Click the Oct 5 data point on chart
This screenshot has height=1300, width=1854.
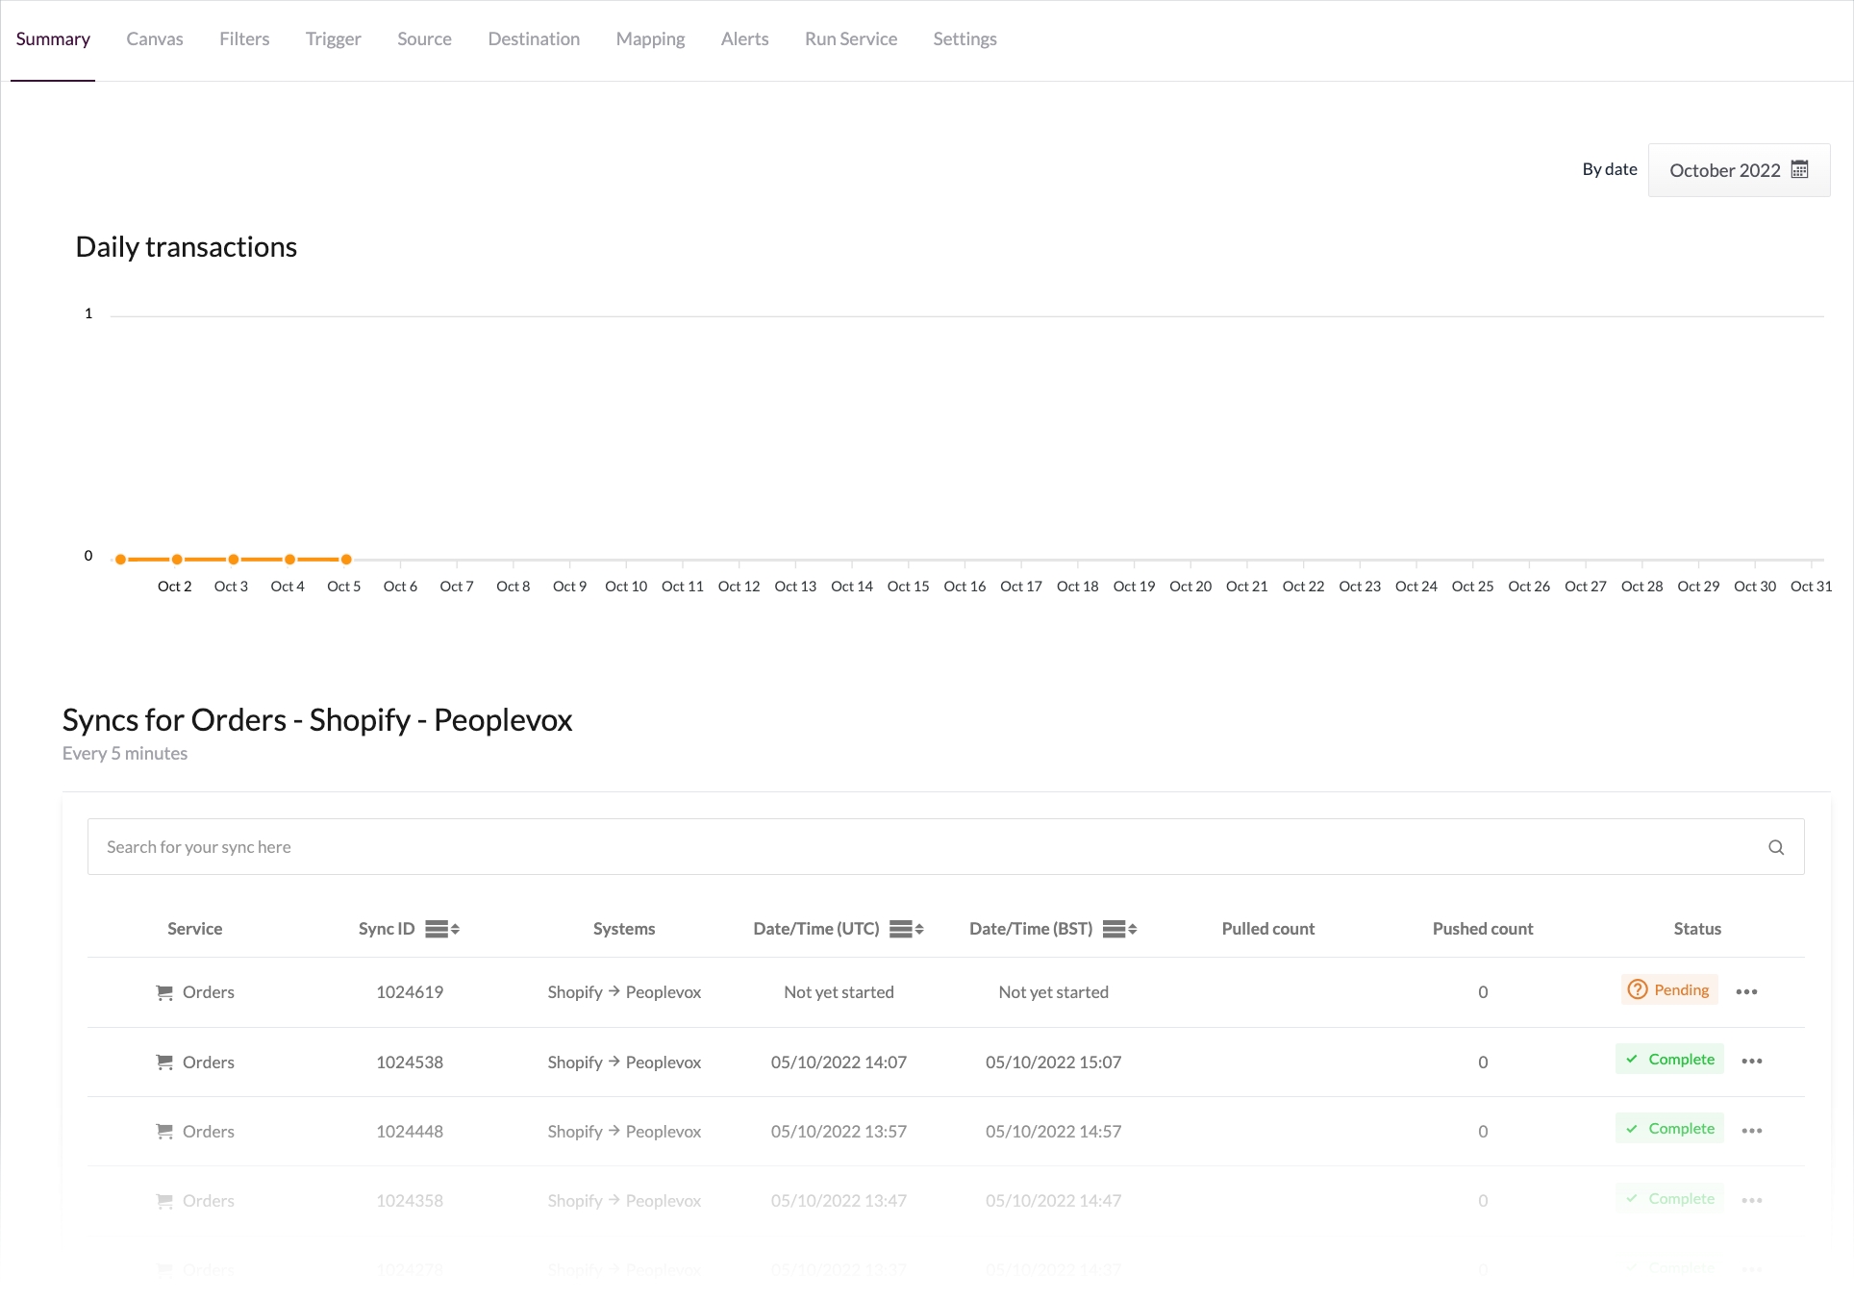point(346,560)
